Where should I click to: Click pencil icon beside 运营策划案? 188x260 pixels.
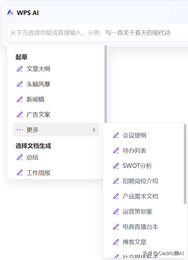pyautogui.click(x=116, y=212)
